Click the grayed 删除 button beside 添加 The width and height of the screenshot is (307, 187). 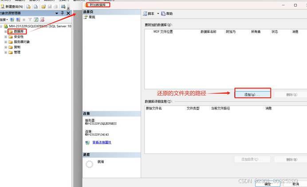(291, 95)
